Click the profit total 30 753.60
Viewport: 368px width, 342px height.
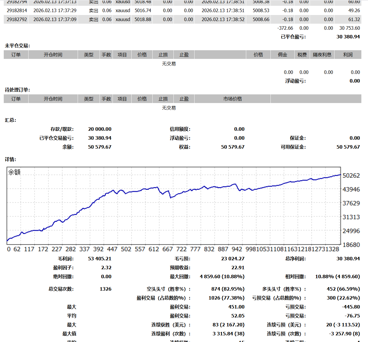coord(350,28)
